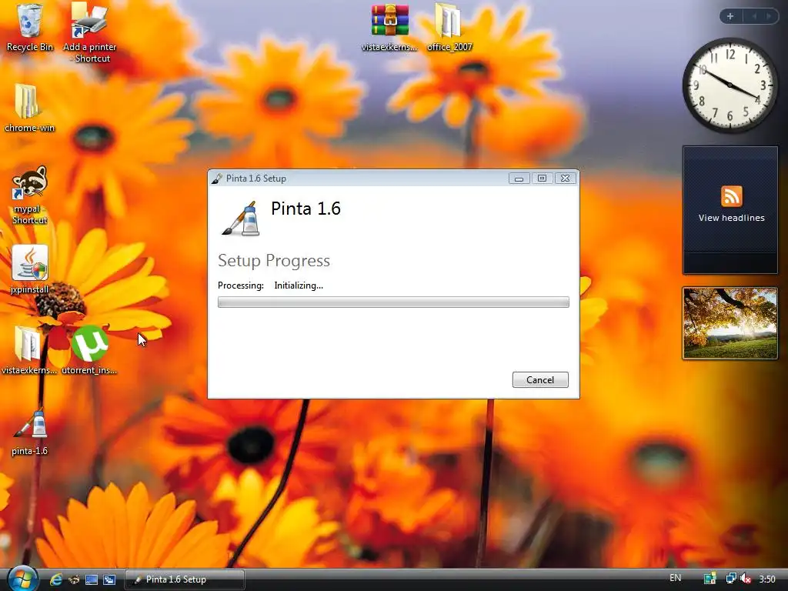
Task: Select the chrome-win folder on desktop
Action: coord(29,108)
